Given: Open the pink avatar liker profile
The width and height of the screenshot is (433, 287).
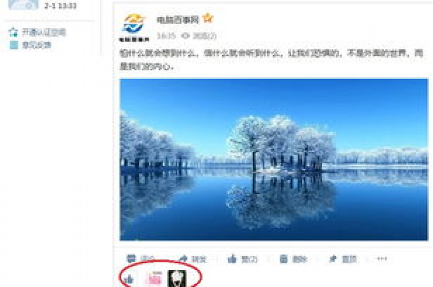Looking at the screenshot, I should (153, 279).
